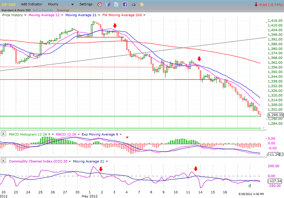Open the Settings menu
The image size is (284, 198).
pos(86,4)
